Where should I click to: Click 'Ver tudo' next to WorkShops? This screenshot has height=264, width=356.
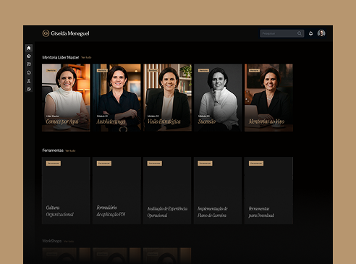coord(69,242)
